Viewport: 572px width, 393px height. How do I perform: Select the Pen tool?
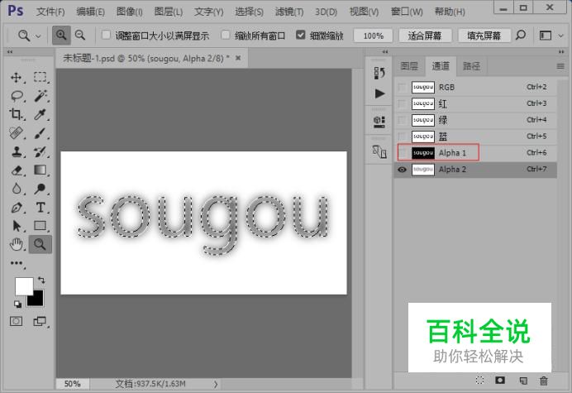click(x=16, y=208)
